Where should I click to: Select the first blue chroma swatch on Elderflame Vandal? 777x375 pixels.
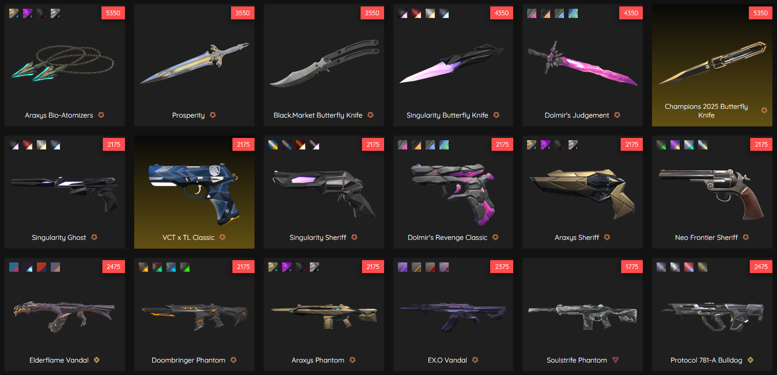(x=14, y=267)
